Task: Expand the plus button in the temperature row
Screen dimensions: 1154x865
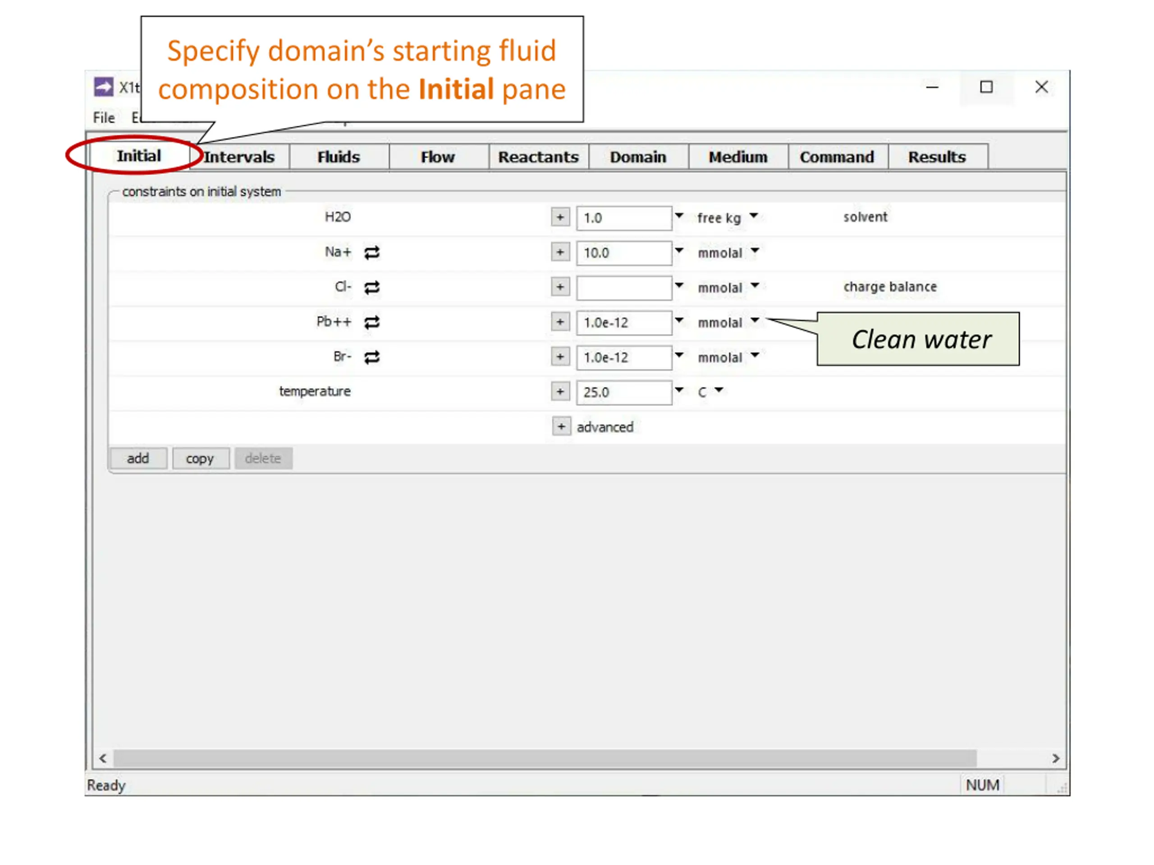Action: tap(560, 392)
